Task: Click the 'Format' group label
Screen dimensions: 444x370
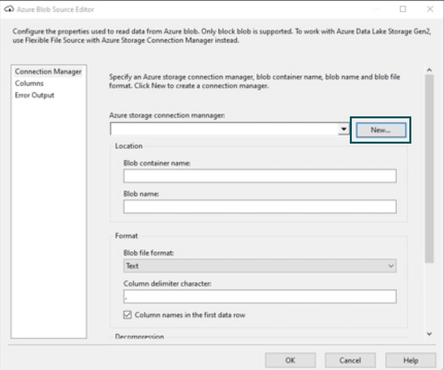Action: click(126, 236)
